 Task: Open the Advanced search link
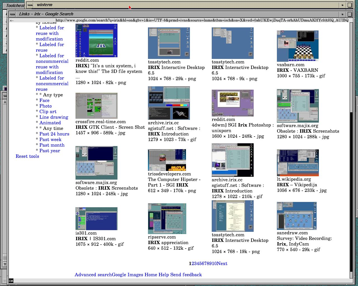point(93,275)
